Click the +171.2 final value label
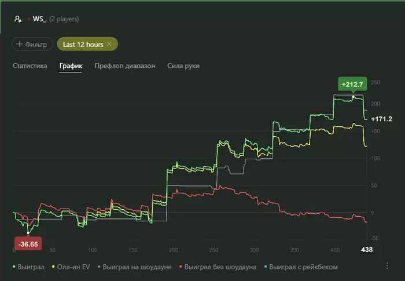Image resolution: width=405 pixels, height=281 pixels. (x=381, y=119)
